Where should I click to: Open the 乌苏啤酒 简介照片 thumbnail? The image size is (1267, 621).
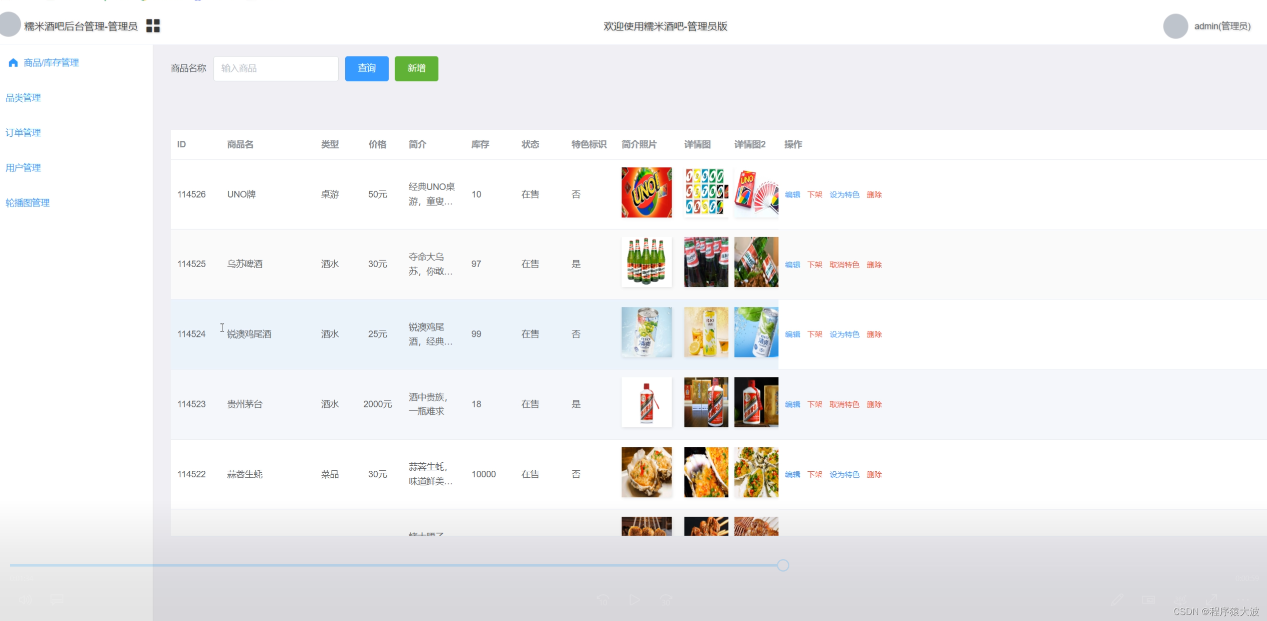pyautogui.click(x=646, y=262)
